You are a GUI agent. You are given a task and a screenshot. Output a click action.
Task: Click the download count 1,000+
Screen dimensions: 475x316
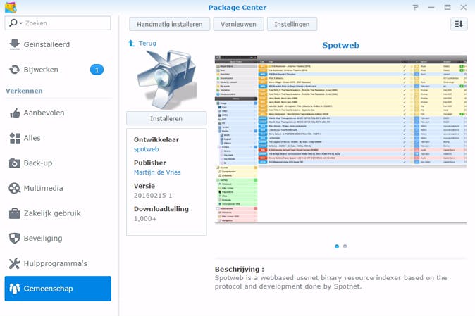(145, 218)
